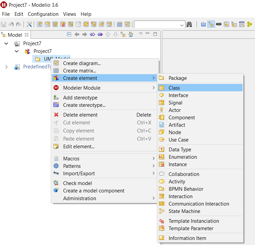Create a Package element from submenu
The height and width of the screenshot is (245, 255).
[x=200, y=78]
